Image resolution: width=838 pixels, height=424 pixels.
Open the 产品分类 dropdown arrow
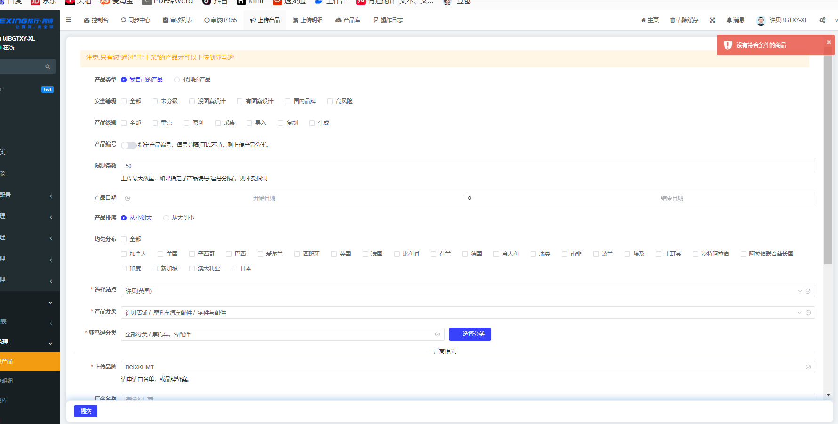(x=799, y=313)
